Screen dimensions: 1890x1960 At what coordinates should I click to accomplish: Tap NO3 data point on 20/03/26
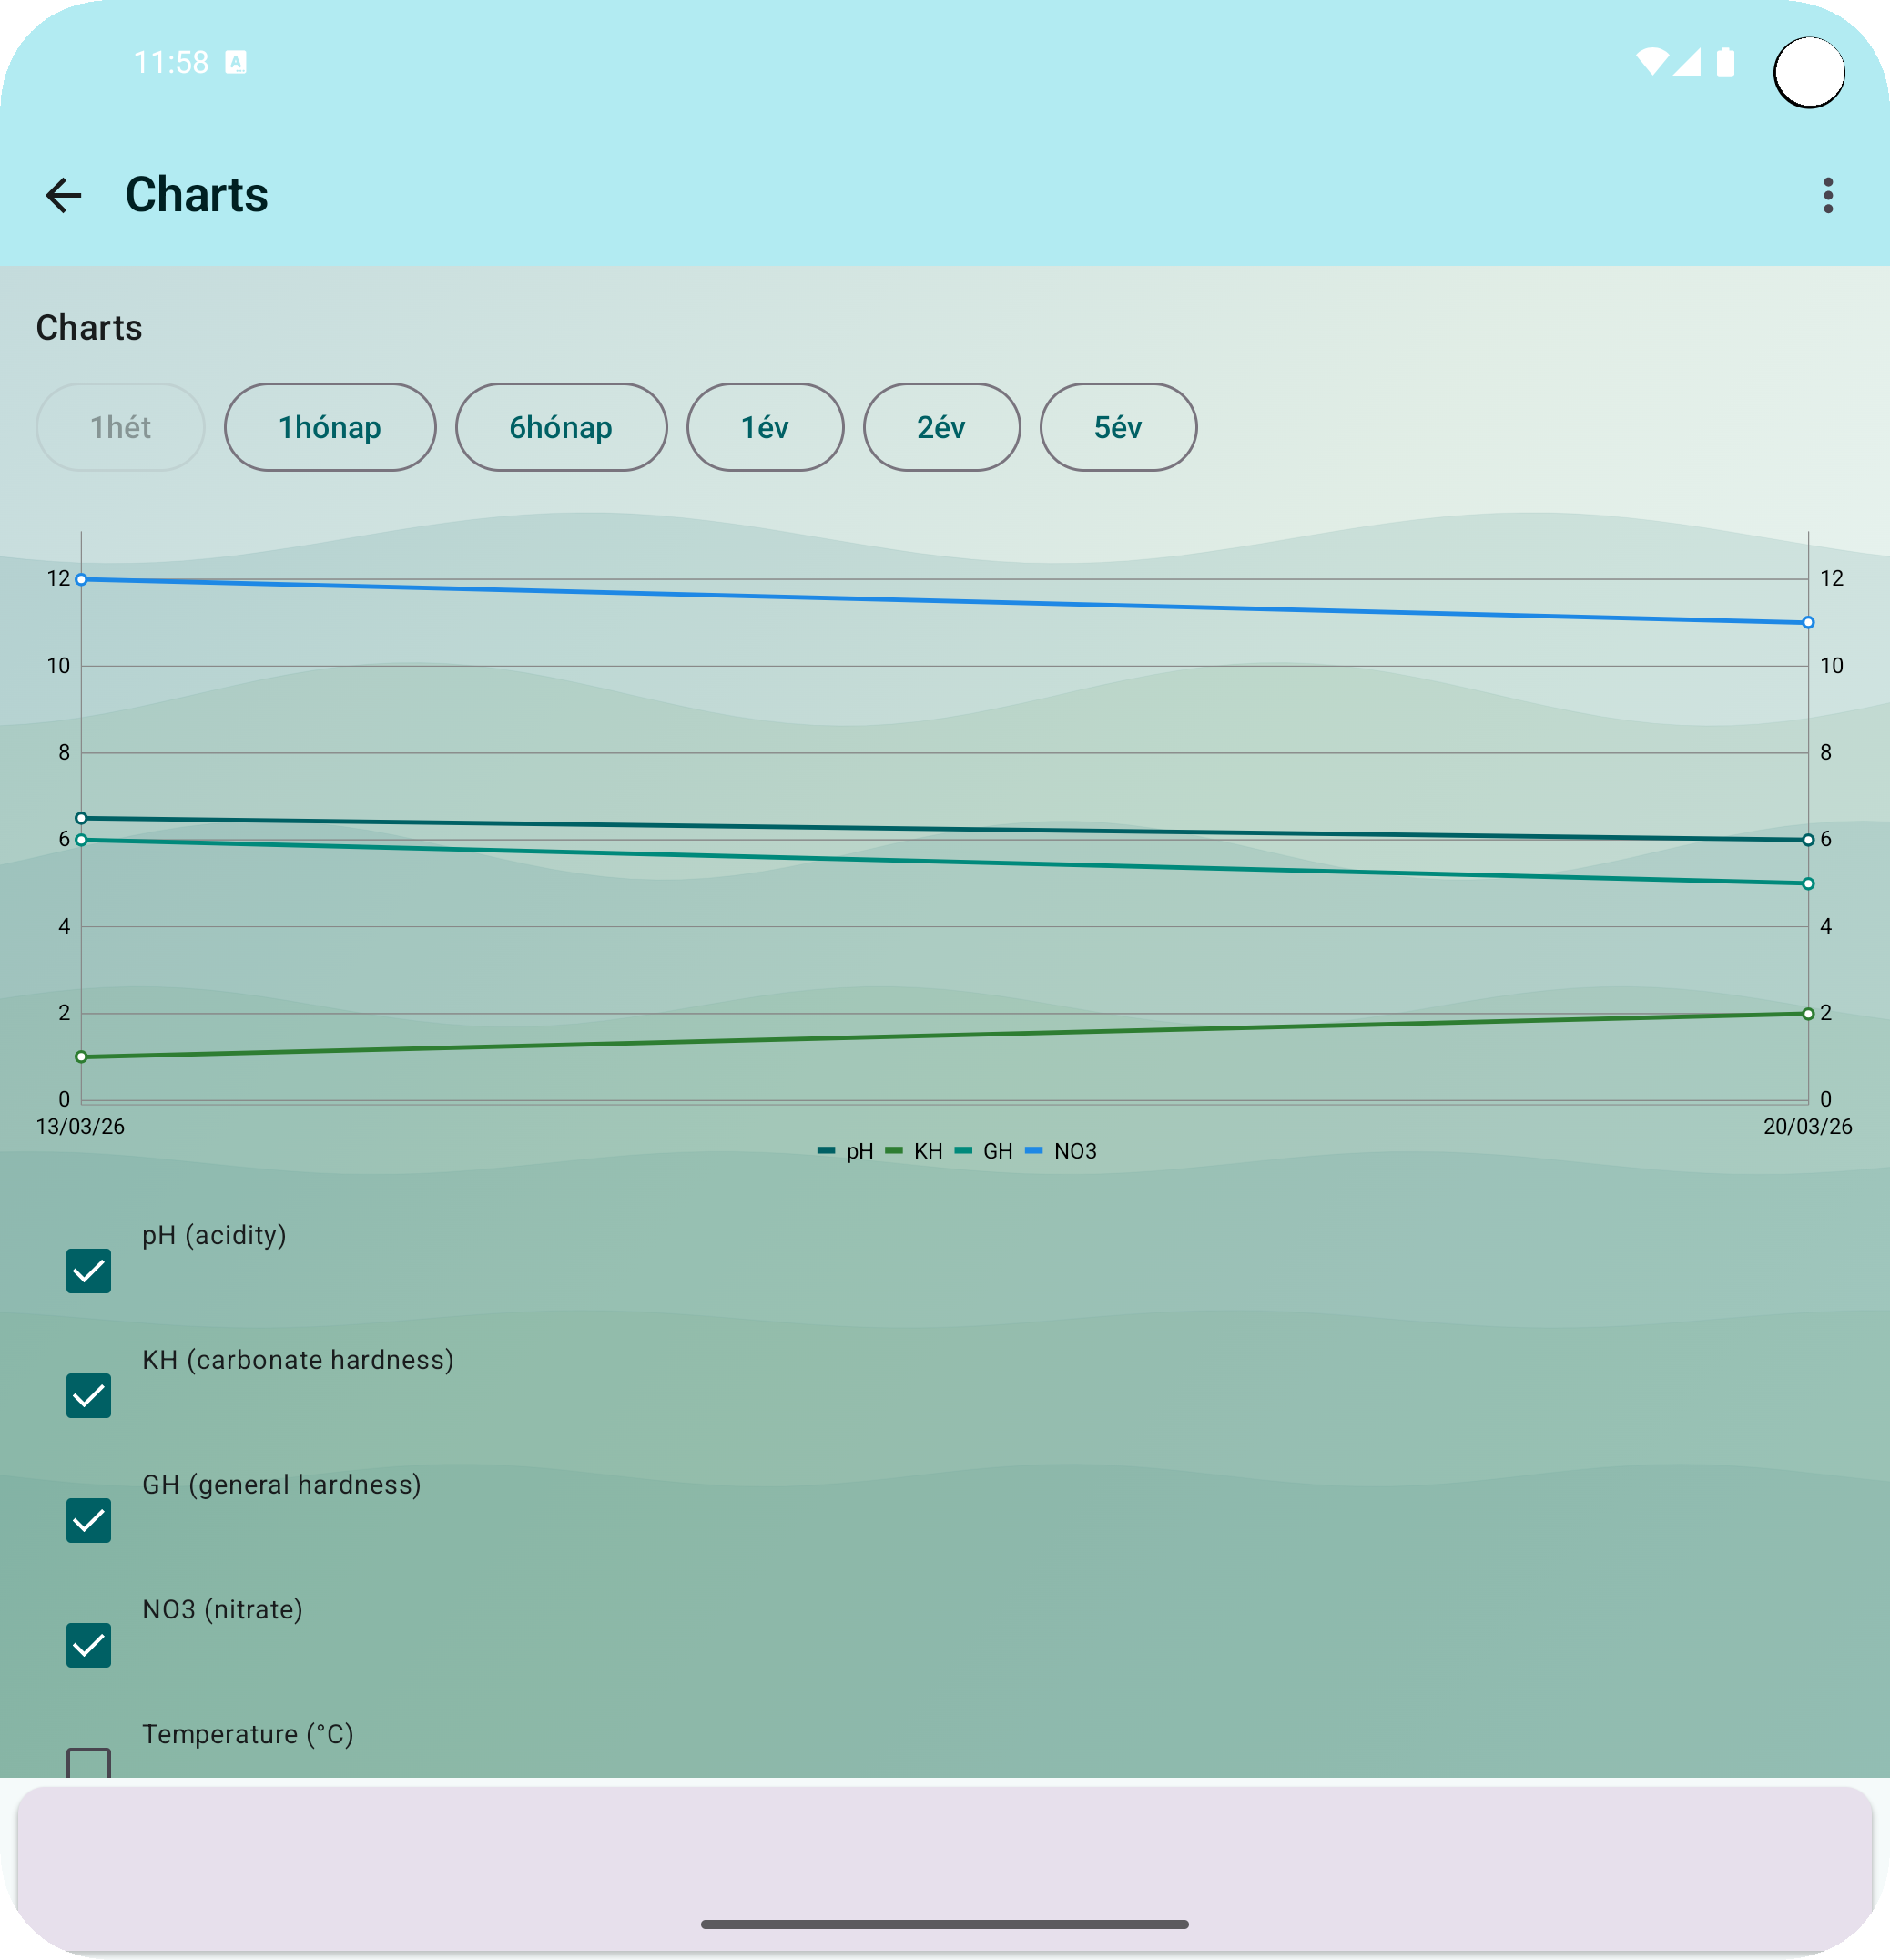click(x=1808, y=622)
